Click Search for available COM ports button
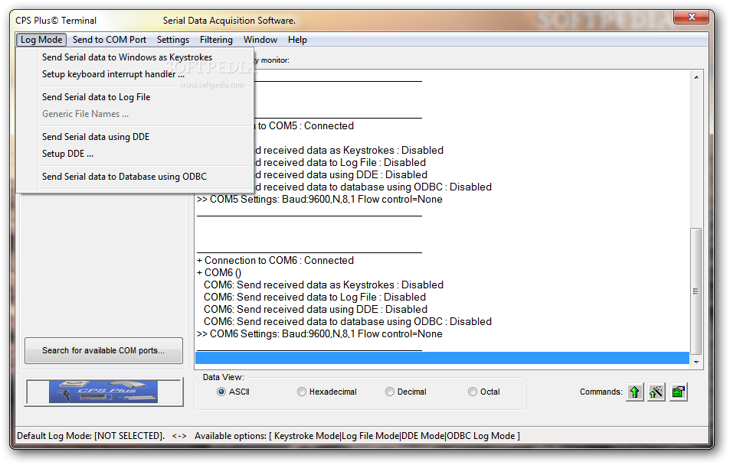The width and height of the screenshot is (730, 465). point(103,350)
